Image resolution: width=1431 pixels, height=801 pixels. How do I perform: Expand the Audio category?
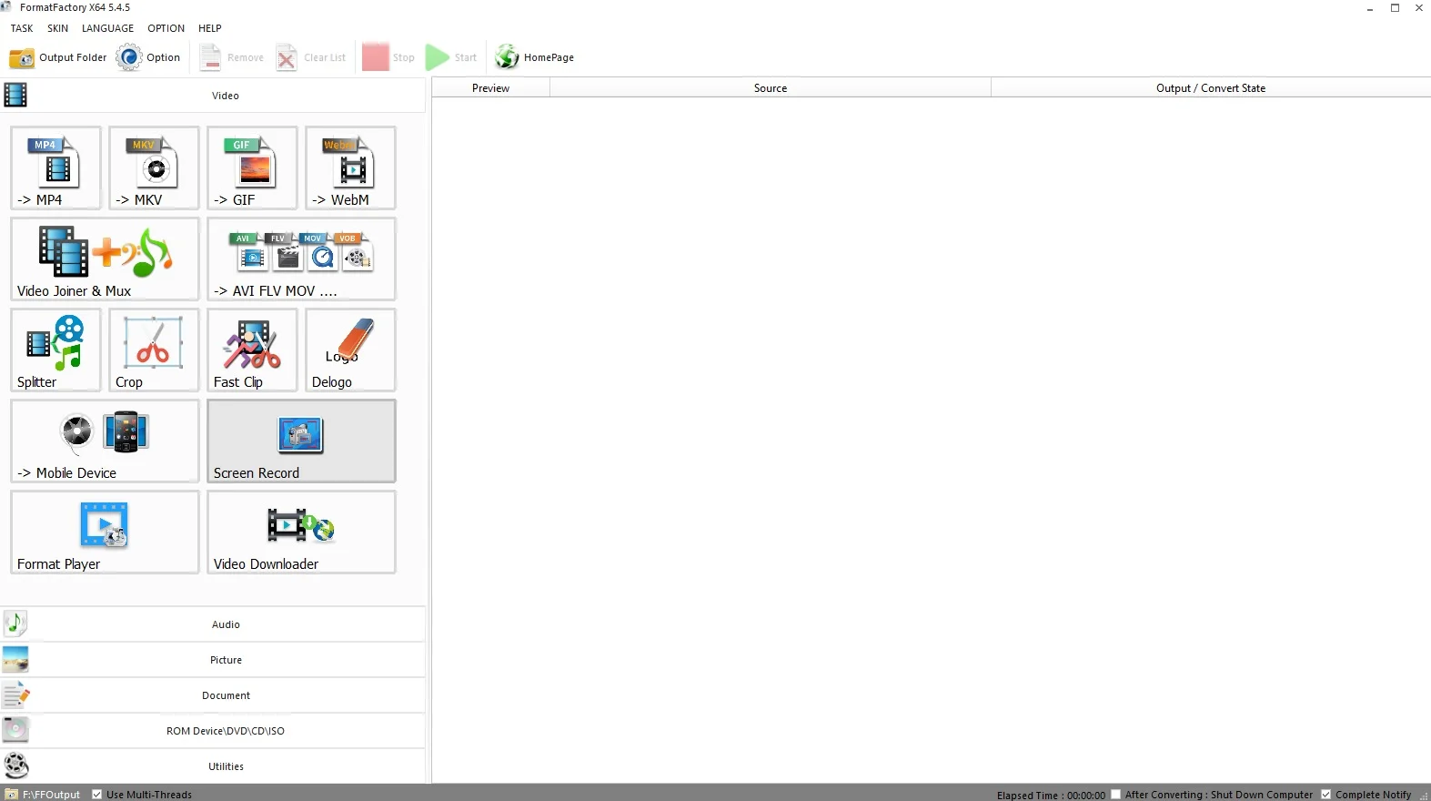pyautogui.click(x=213, y=624)
